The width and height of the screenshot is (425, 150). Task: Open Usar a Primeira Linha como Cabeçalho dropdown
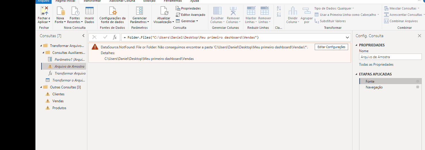[347, 15]
